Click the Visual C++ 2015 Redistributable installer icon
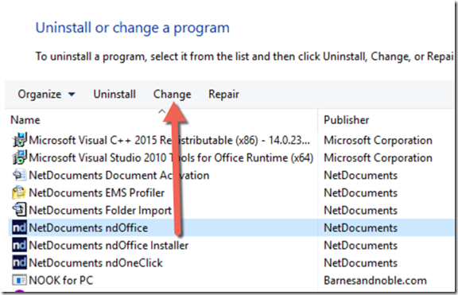The height and width of the screenshot is (295, 458). [20, 140]
